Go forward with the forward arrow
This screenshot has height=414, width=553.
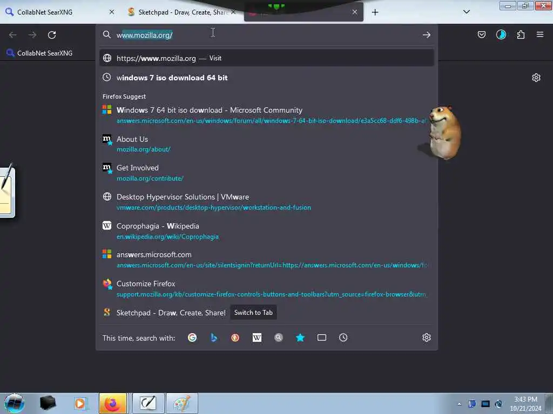coord(32,35)
